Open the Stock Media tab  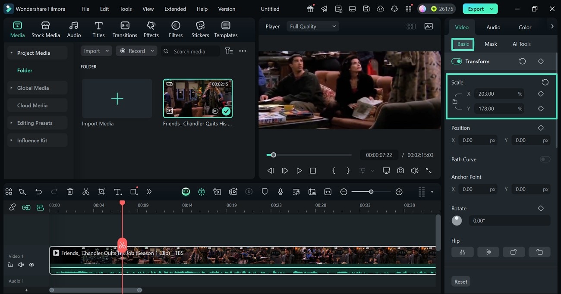(x=46, y=29)
